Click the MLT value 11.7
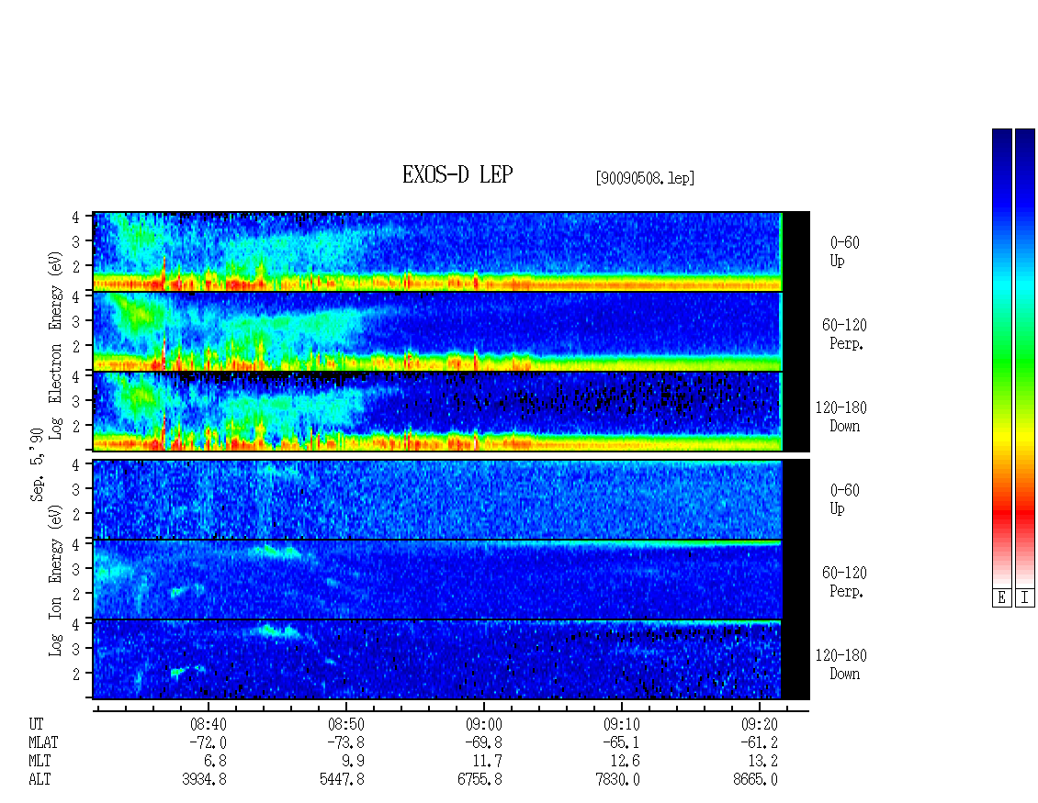The image size is (1038, 803). (487, 762)
